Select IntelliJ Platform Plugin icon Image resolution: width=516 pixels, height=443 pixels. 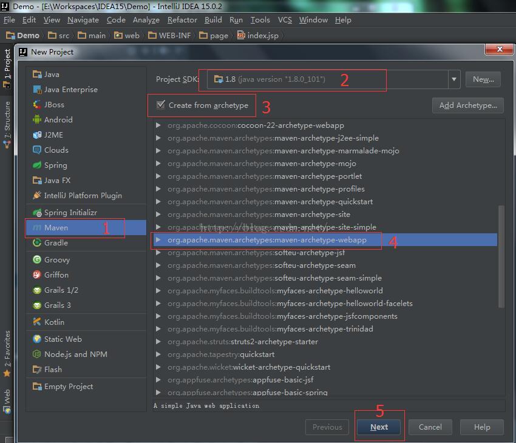tap(37, 195)
